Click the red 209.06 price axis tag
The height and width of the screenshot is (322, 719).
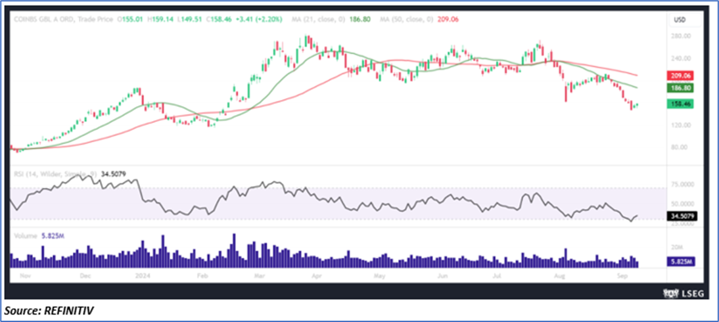point(681,75)
